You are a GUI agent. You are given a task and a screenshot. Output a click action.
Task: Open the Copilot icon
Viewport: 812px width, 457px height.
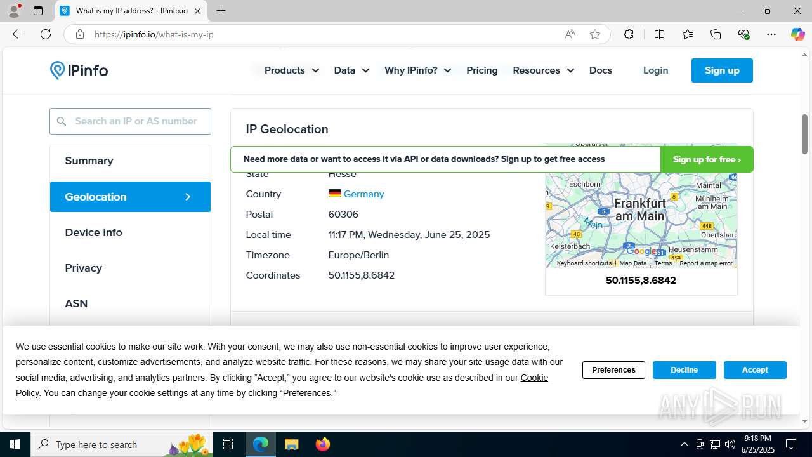[797, 34]
